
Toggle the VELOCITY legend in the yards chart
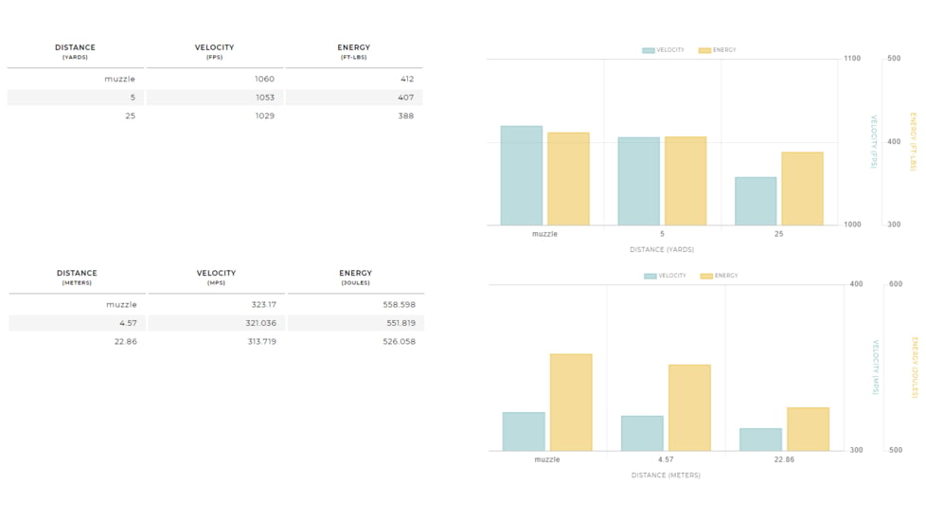click(x=663, y=50)
